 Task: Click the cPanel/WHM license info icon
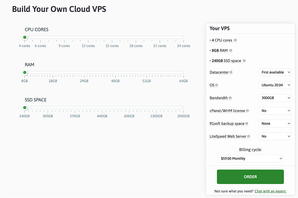point(247,111)
